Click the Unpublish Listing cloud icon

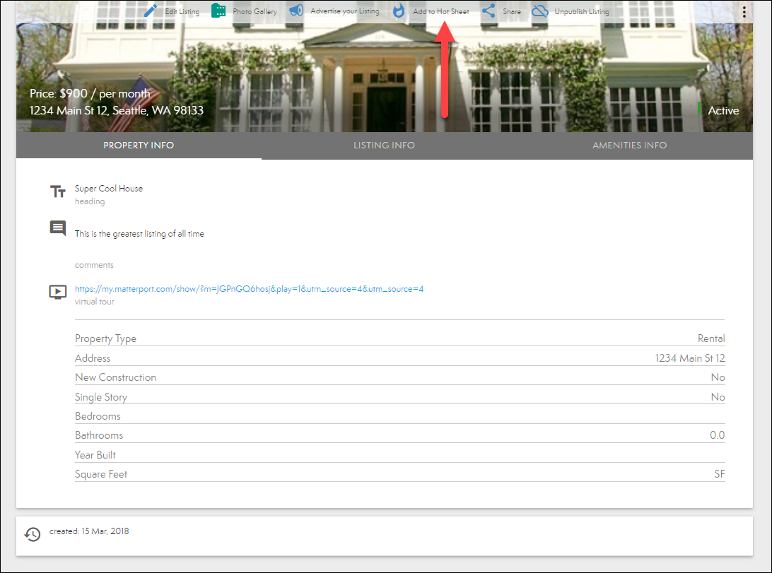click(540, 11)
